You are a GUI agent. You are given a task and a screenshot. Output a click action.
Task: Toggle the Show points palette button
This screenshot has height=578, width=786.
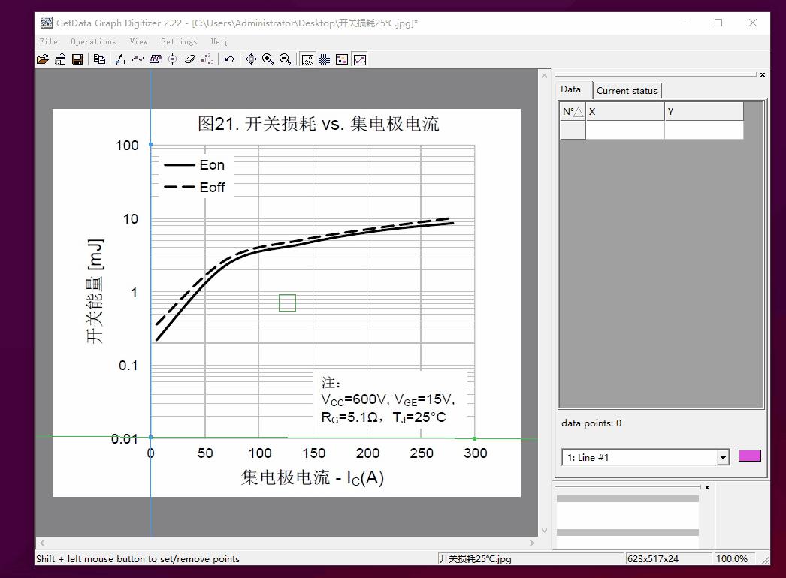click(x=342, y=59)
